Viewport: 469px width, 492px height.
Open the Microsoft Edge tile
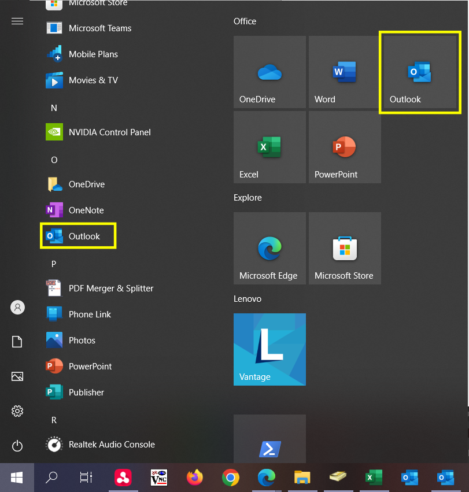pos(269,248)
